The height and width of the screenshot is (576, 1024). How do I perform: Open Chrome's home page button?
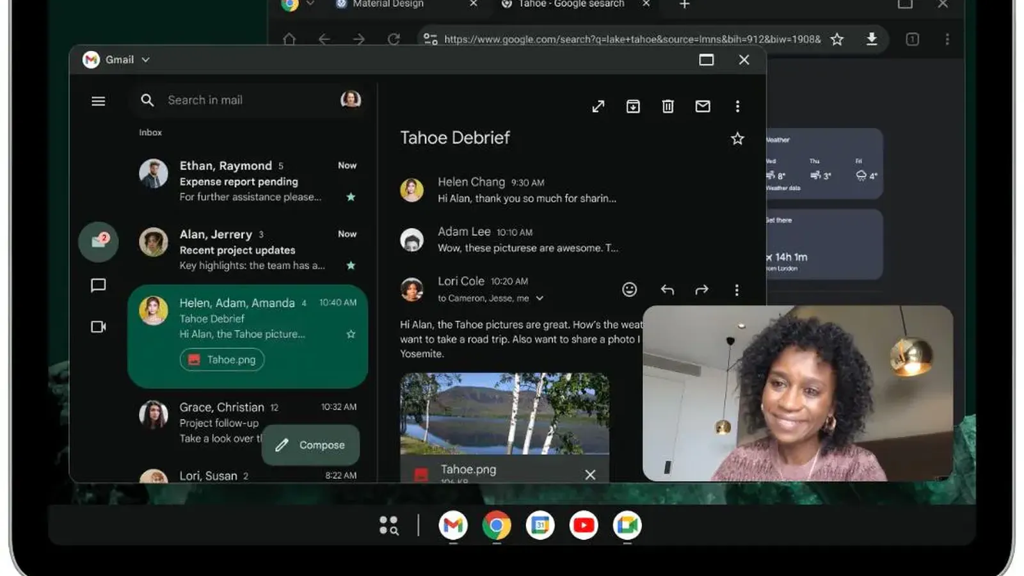(x=289, y=39)
